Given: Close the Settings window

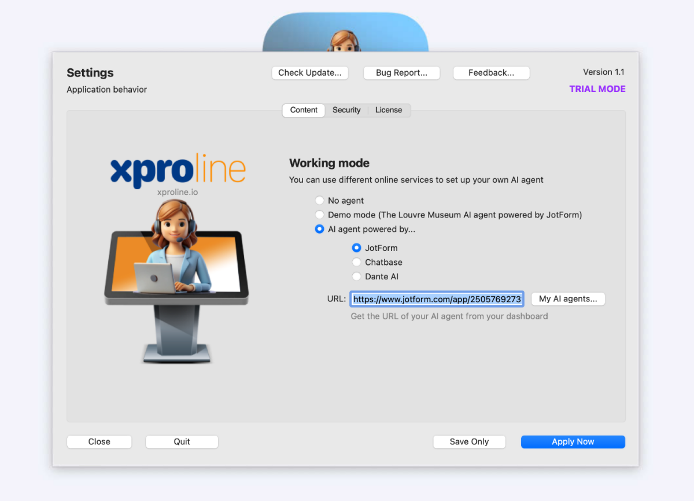Looking at the screenshot, I should tap(99, 442).
